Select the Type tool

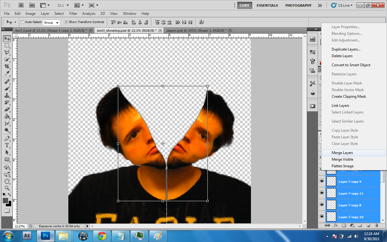tap(7, 145)
